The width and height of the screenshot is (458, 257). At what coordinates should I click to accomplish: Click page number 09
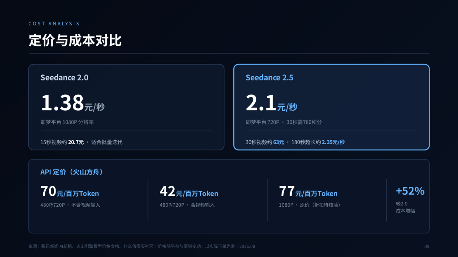pyautogui.click(x=427, y=246)
